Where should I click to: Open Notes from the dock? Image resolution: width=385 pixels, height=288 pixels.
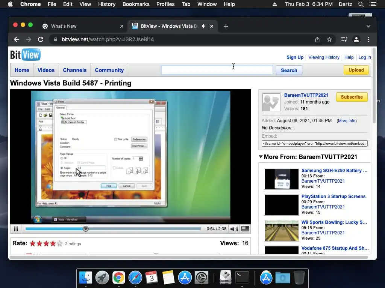(x=168, y=278)
